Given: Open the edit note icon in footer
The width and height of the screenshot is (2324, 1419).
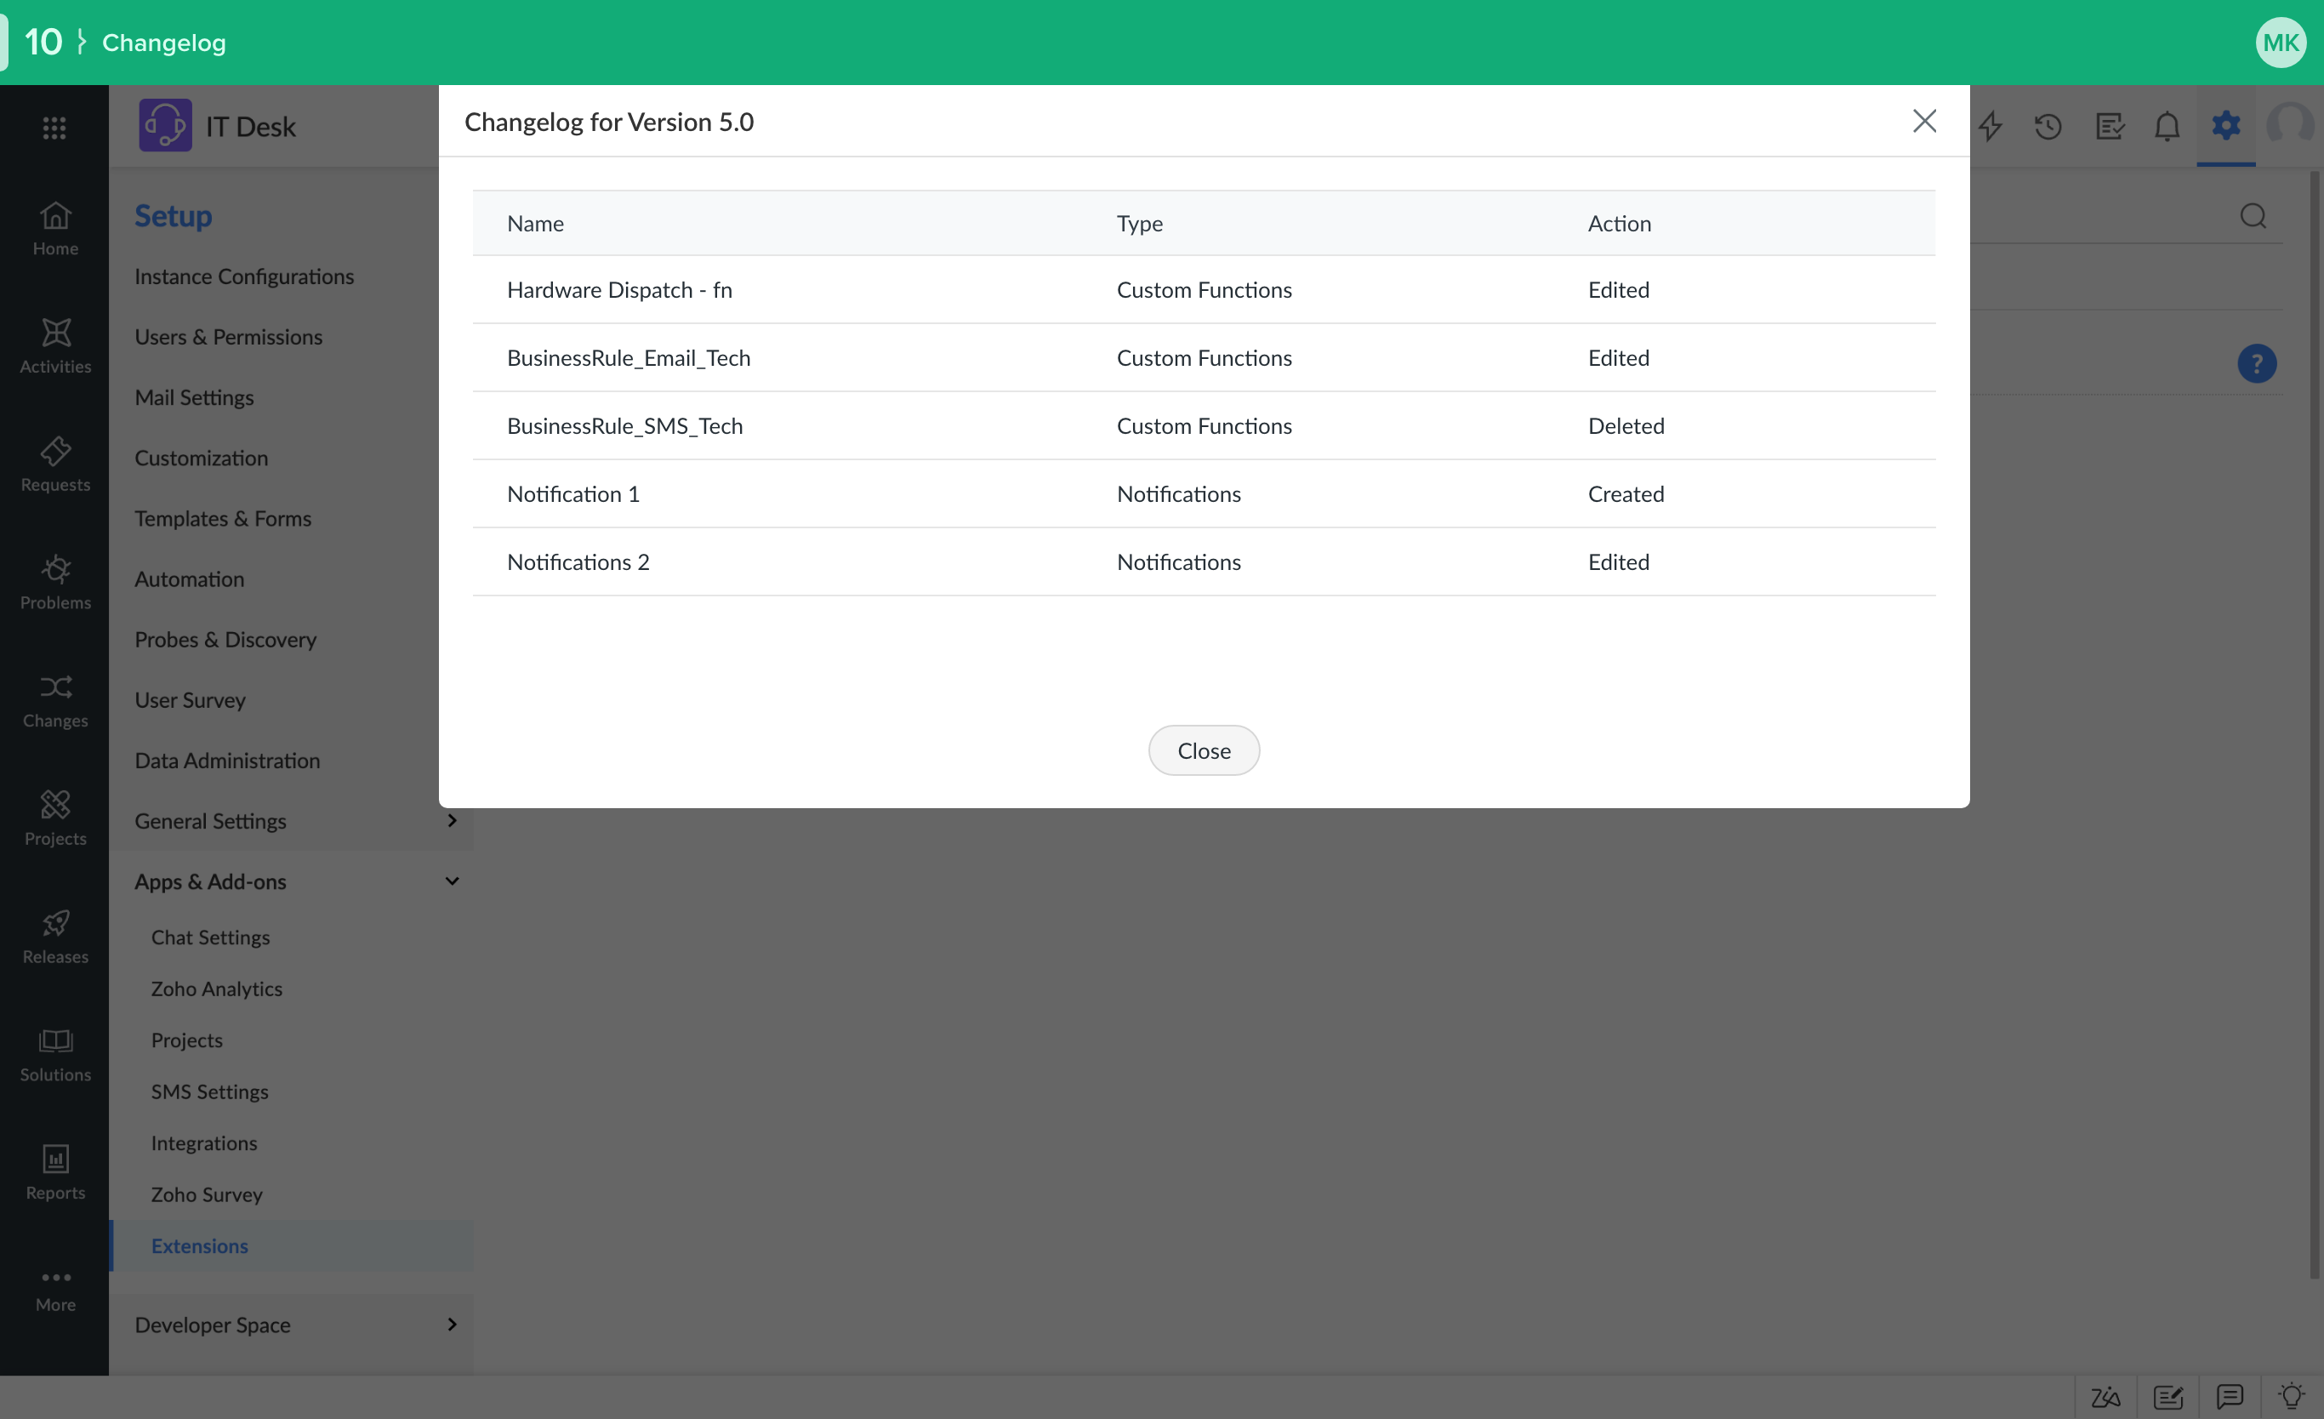Looking at the screenshot, I should (x=2167, y=1396).
